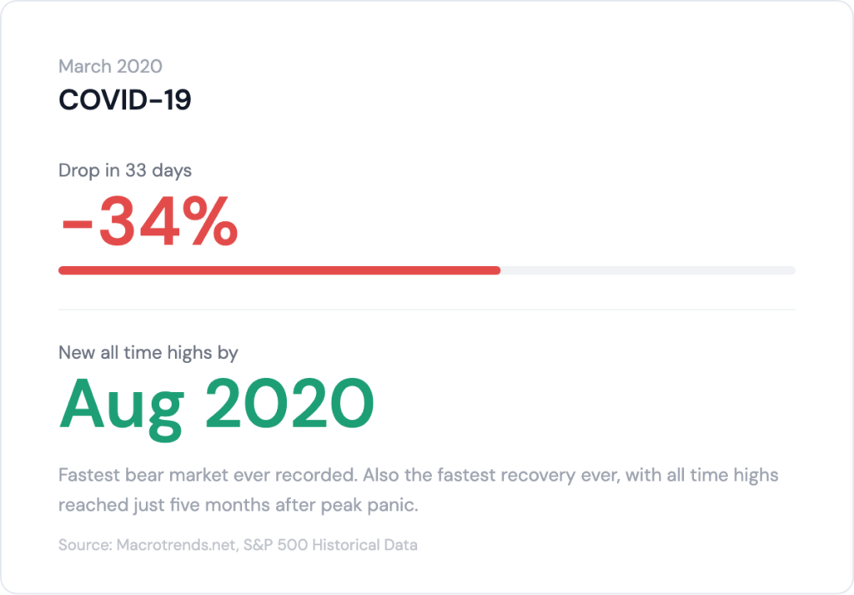Click the word "Source:" in the footer
Screen dimensions: 854x595
pyautogui.click(x=83, y=546)
